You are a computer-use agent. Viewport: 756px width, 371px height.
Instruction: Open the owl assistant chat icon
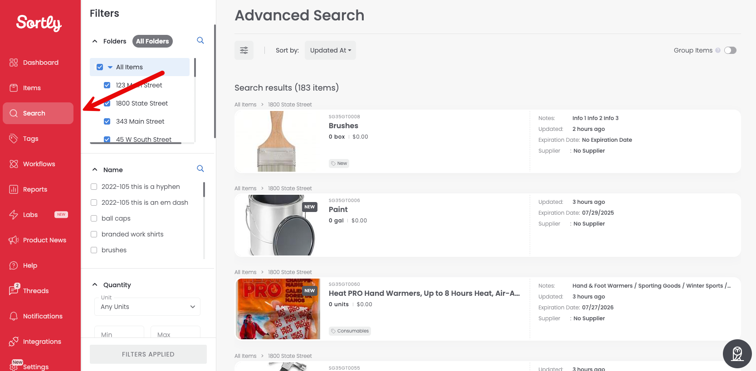pyautogui.click(x=737, y=354)
